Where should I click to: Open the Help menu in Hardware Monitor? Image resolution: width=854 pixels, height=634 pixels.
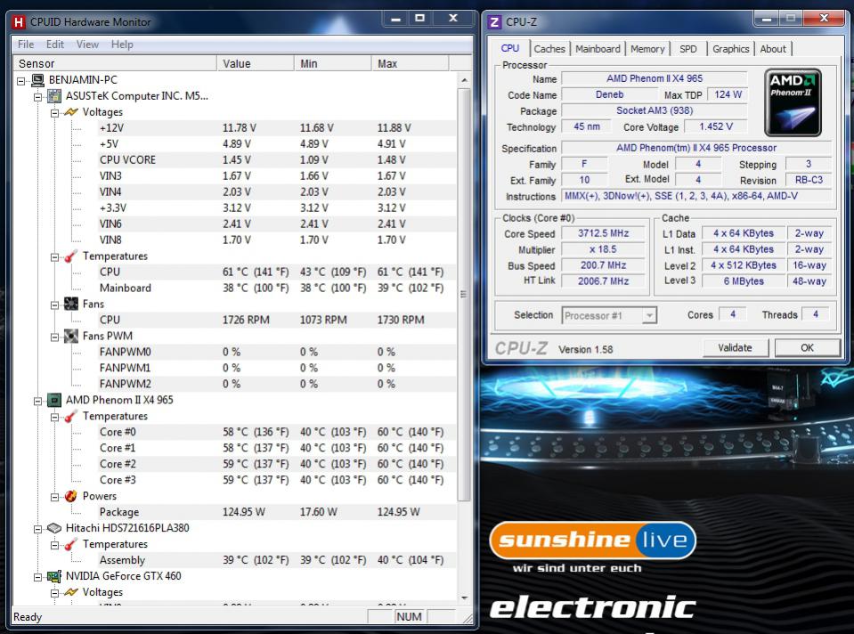pyautogui.click(x=122, y=45)
